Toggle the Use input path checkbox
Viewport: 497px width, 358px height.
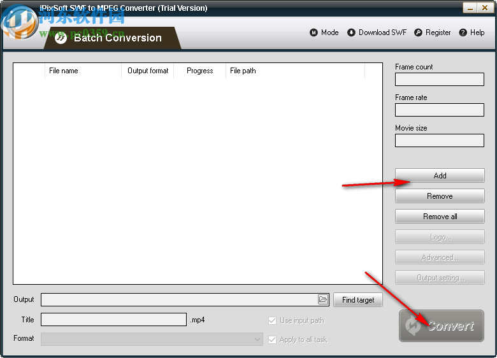coord(272,320)
